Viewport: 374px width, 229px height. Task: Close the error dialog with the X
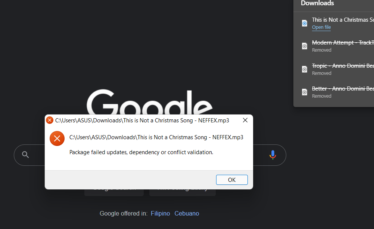click(245, 120)
